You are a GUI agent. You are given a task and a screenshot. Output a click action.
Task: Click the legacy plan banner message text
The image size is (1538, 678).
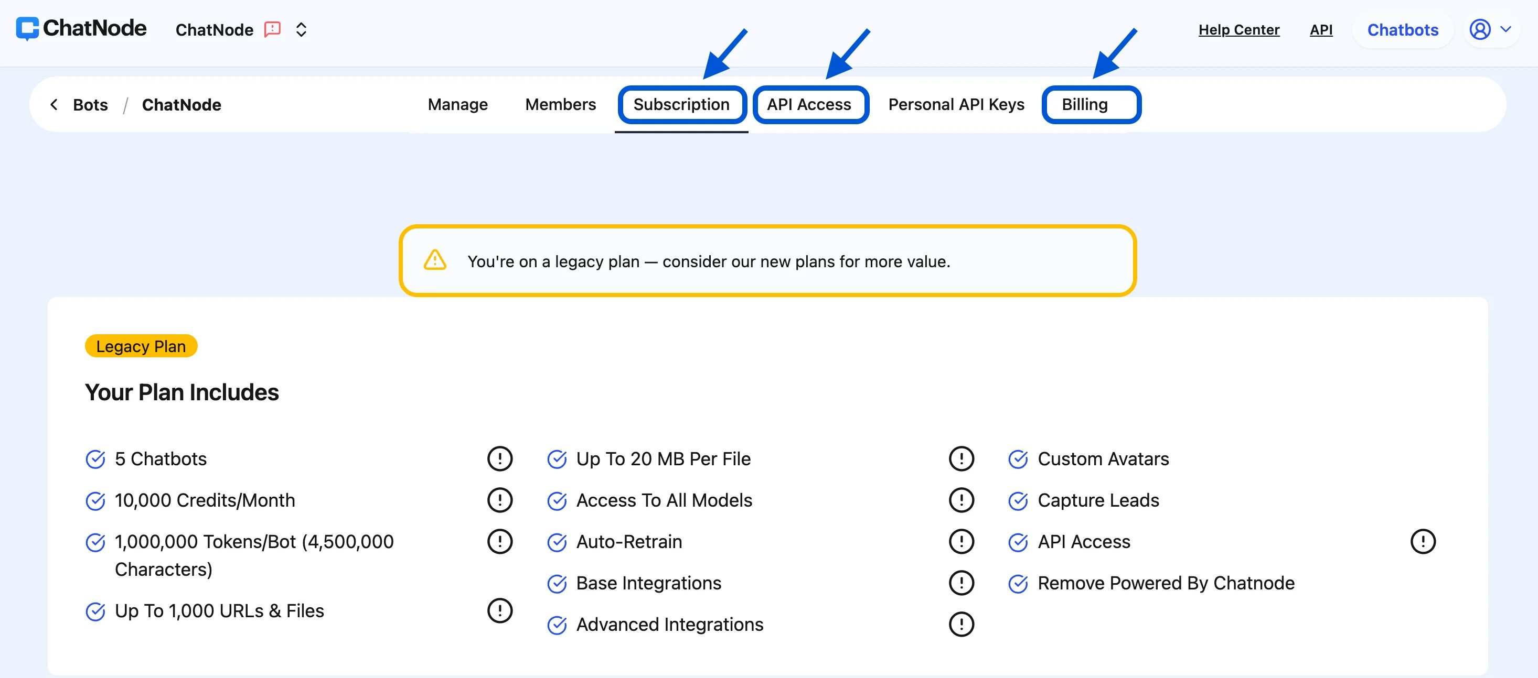click(709, 262)
